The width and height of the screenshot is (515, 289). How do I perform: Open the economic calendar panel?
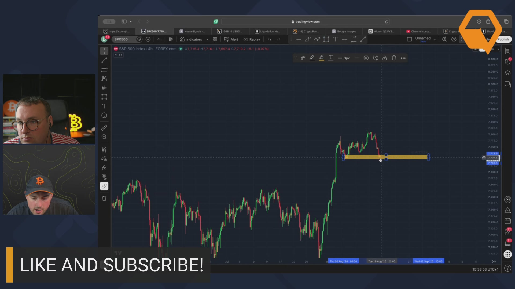point(507,221)
